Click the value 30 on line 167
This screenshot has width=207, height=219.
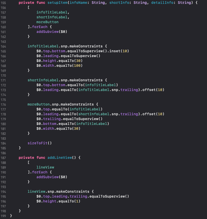point(78,61)
